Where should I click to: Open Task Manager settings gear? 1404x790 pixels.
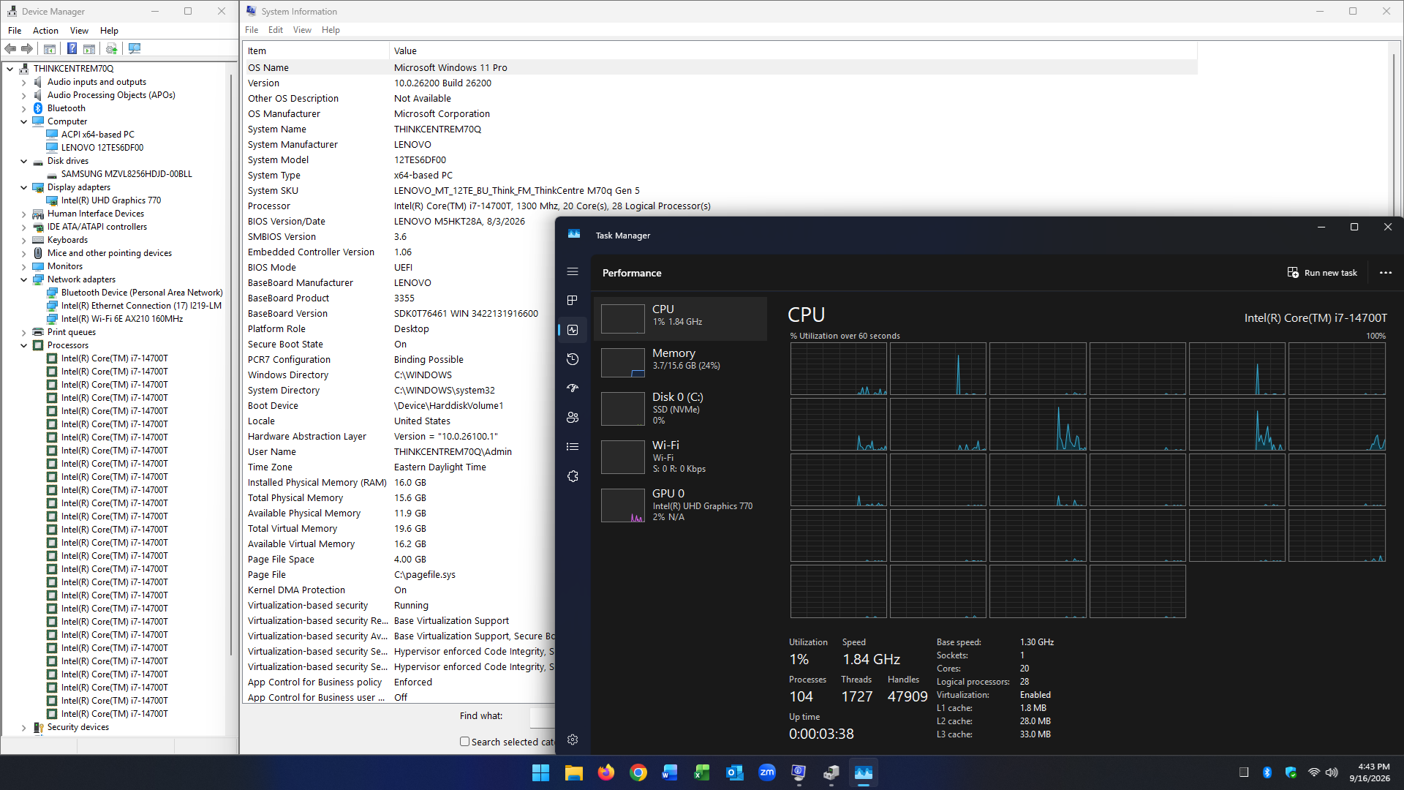[x=573, y=740]
